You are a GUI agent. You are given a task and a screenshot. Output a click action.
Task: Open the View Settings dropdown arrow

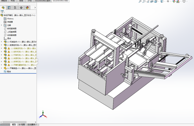(x=187, y=1)
